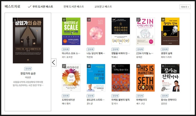Image resolution: width=196 pixels, height=116 pixels.
Task: Click the 전자책 badge under 창업가의 습관
Action: [x=28, y=69]
